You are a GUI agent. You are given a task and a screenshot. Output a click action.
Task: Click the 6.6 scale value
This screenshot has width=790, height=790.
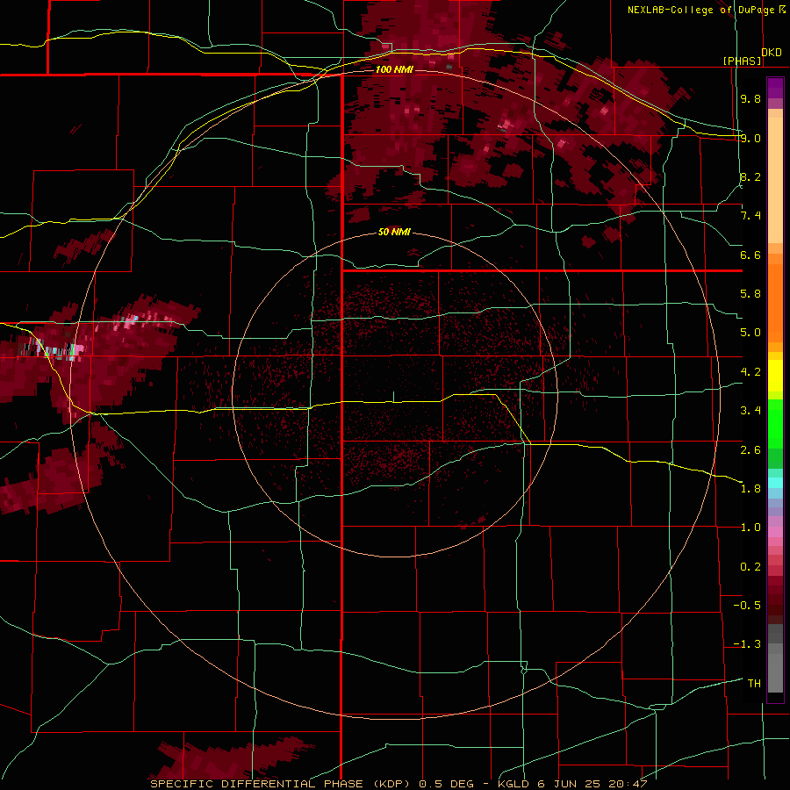[750, 255]
